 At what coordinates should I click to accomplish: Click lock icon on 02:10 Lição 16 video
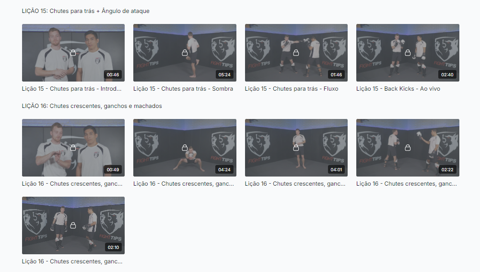click(x=73, y=225)
